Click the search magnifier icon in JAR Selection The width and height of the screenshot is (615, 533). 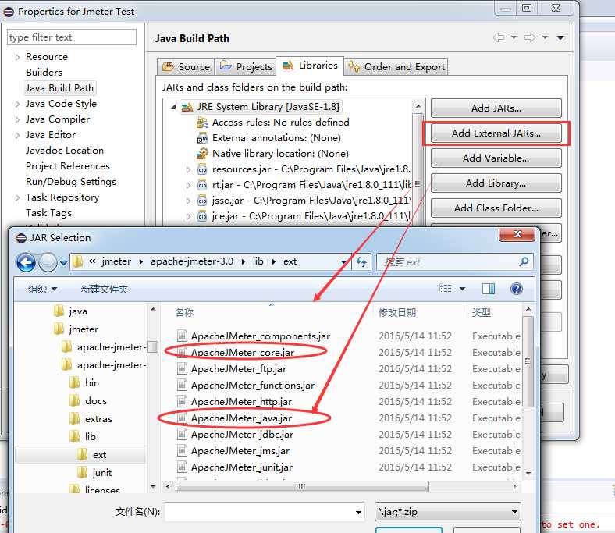pos(524,261)
